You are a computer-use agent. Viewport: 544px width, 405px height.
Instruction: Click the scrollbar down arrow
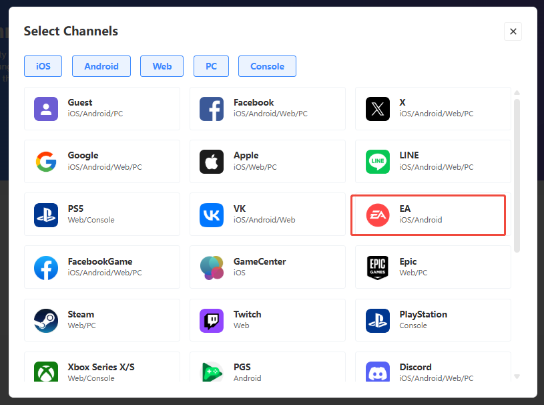click(517, 376)
